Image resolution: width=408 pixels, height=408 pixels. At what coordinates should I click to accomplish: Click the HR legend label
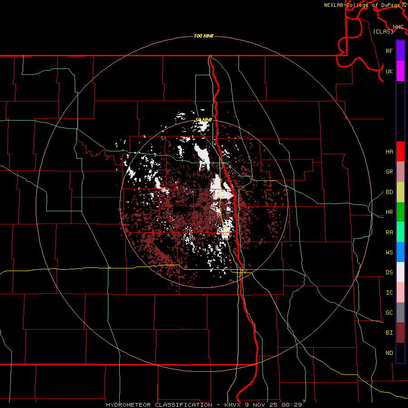[x=389, y=212]
